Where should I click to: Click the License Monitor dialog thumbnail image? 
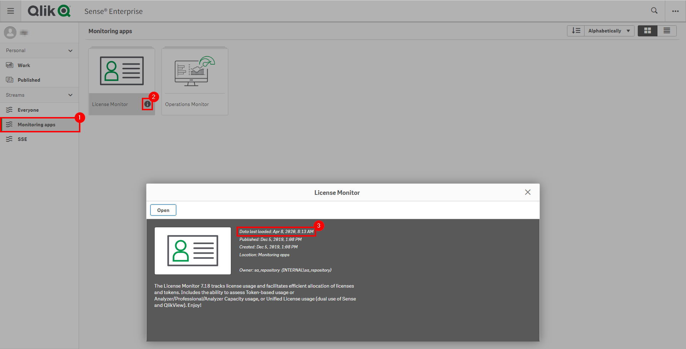tap(193, 251)
